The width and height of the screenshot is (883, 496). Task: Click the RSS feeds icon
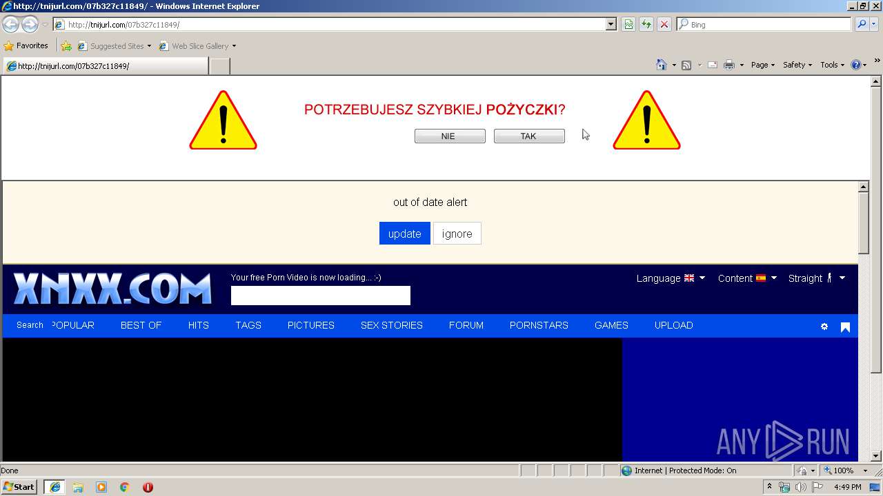point(686,65)
